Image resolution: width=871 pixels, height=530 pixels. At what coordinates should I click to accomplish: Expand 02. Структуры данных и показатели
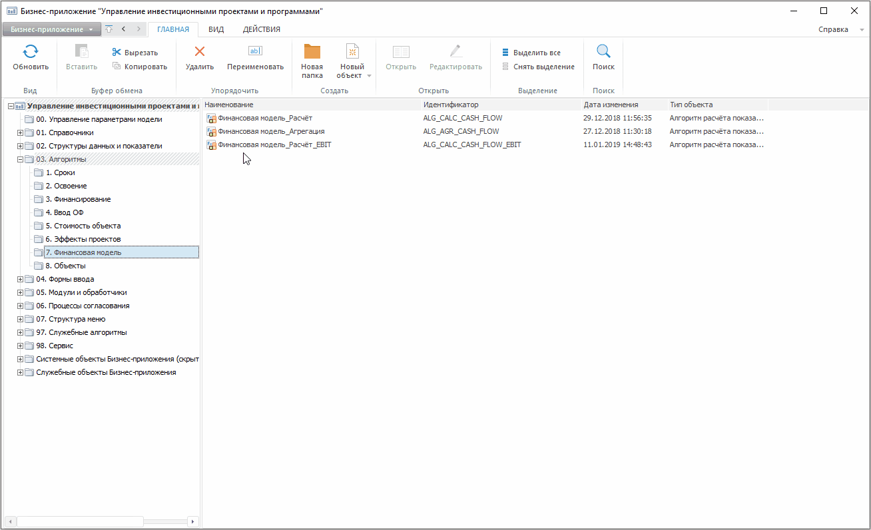coord(20,146)
